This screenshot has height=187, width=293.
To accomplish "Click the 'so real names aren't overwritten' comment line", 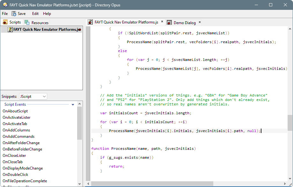I will (x=165, y=104).
